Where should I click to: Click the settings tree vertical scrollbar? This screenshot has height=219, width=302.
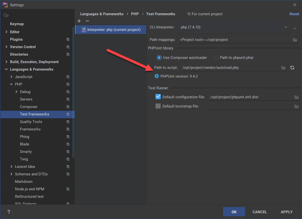click(x=73, y=92)
